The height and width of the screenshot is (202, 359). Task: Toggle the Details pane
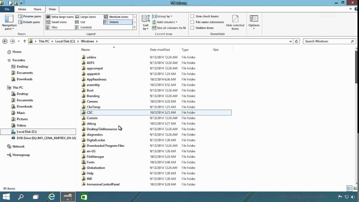(29, 22)
